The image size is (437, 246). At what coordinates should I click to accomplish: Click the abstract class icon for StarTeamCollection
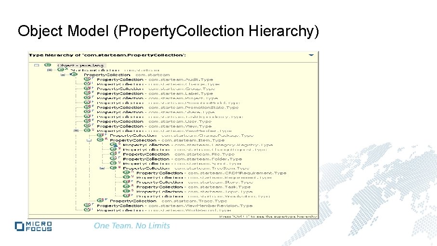[x=61, y=70]
